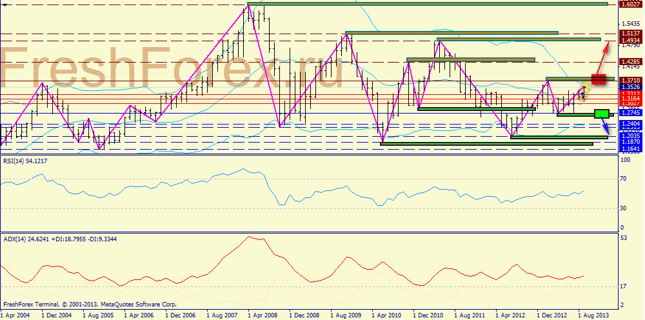Click the 1.2035 price level label
Image resolution: width=645 pixels, height=320 pixels.
[x=630, y=136]
